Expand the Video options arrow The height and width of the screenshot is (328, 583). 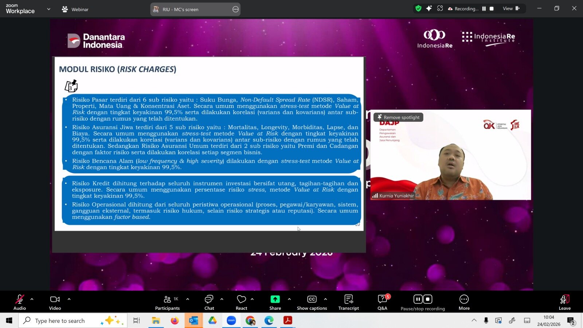(x=69, y=299)
